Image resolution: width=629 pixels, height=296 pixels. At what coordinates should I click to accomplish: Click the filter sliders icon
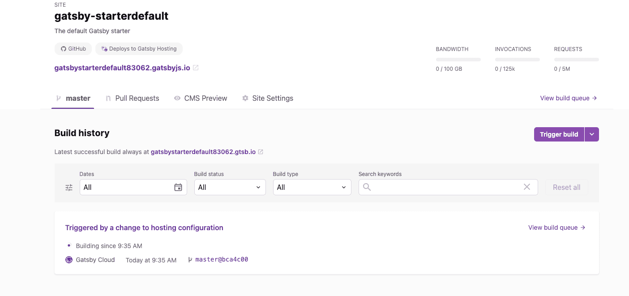[69, 188]
